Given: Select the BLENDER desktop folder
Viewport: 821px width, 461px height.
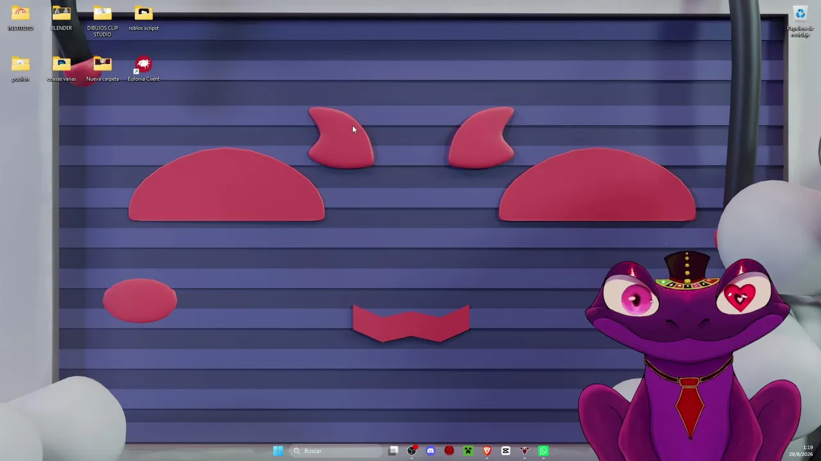Looking at the screenshot, I should click(x=62, y=19).
